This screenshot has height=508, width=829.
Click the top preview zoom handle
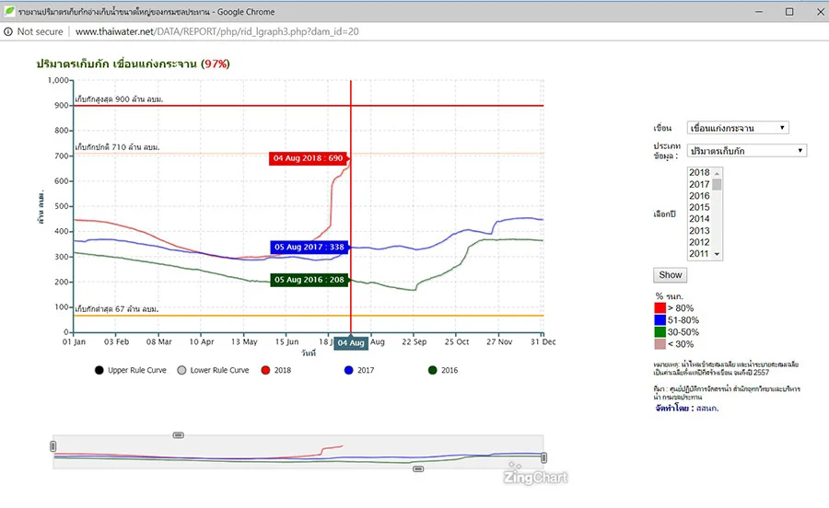(178, 435)
